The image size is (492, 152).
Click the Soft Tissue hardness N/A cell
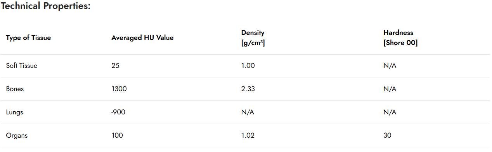390,66
